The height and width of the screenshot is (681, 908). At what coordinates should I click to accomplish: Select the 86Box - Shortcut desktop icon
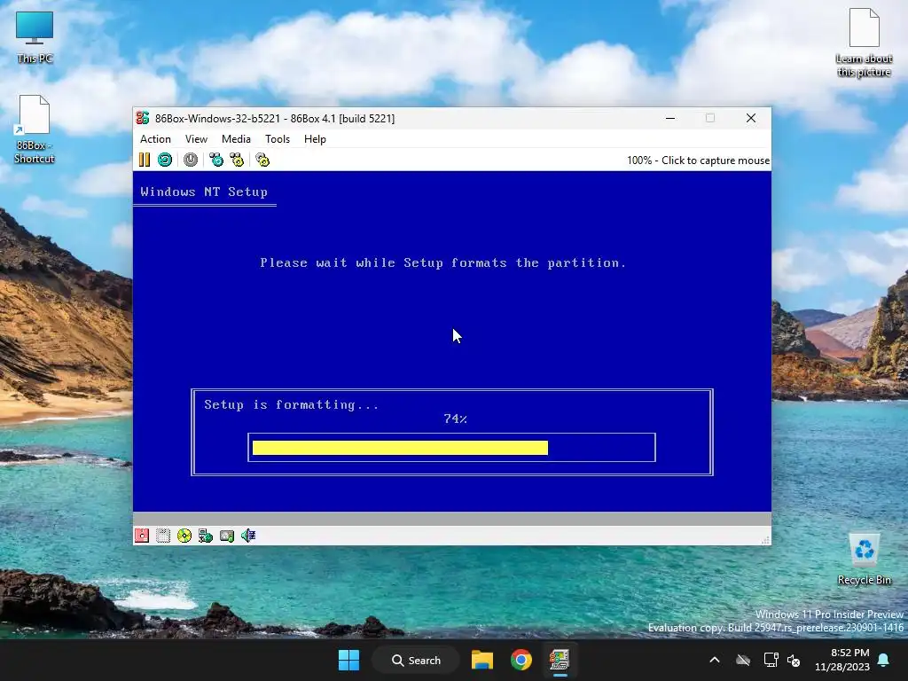(x=35, y=129)
